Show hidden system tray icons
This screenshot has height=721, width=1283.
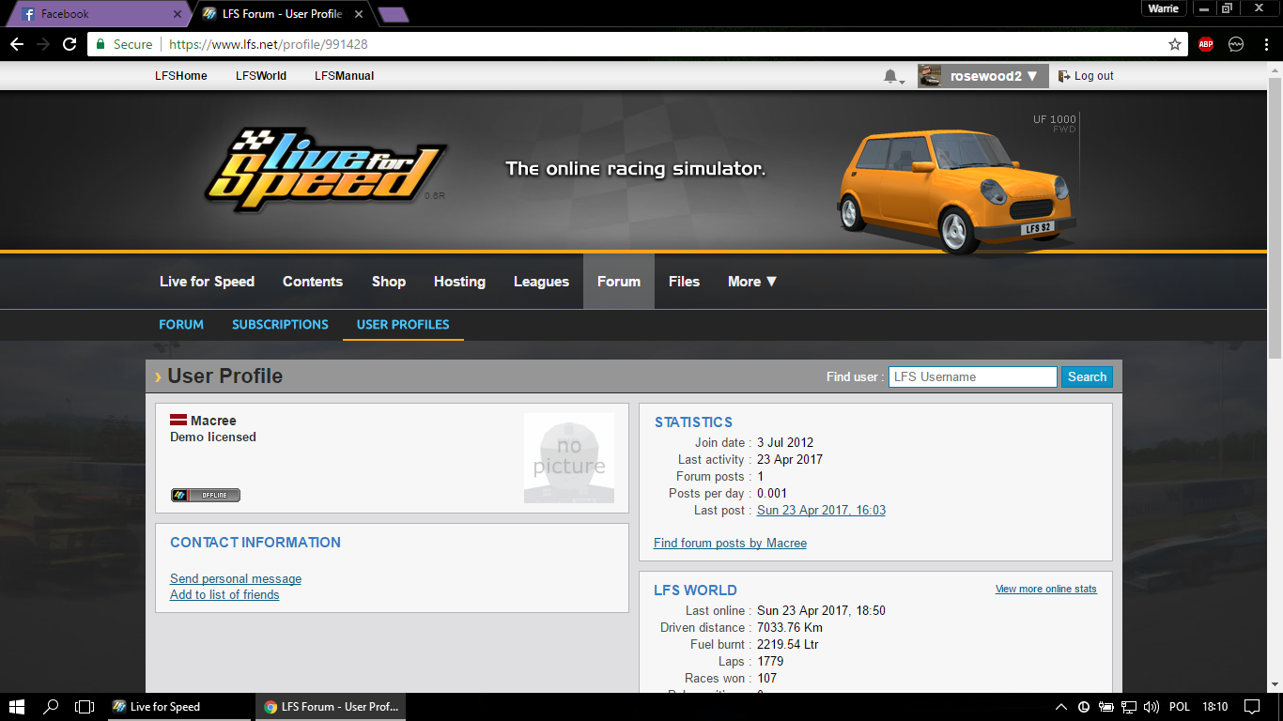(1061, 707)
